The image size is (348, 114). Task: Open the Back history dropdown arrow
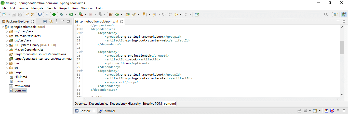point(180,14)
